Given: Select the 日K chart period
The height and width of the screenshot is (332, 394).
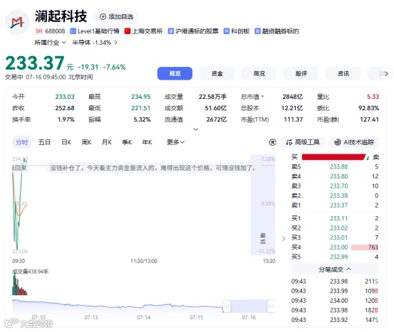Looking at the screenshot, I should pos(66,142).
